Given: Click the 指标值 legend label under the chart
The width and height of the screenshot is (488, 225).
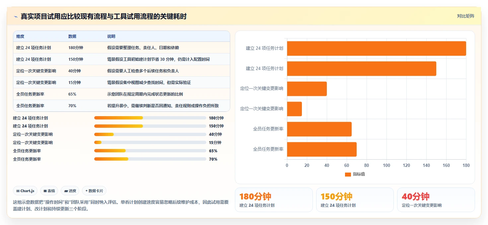Looking at the screenshot, I should (x=359, y=174).
